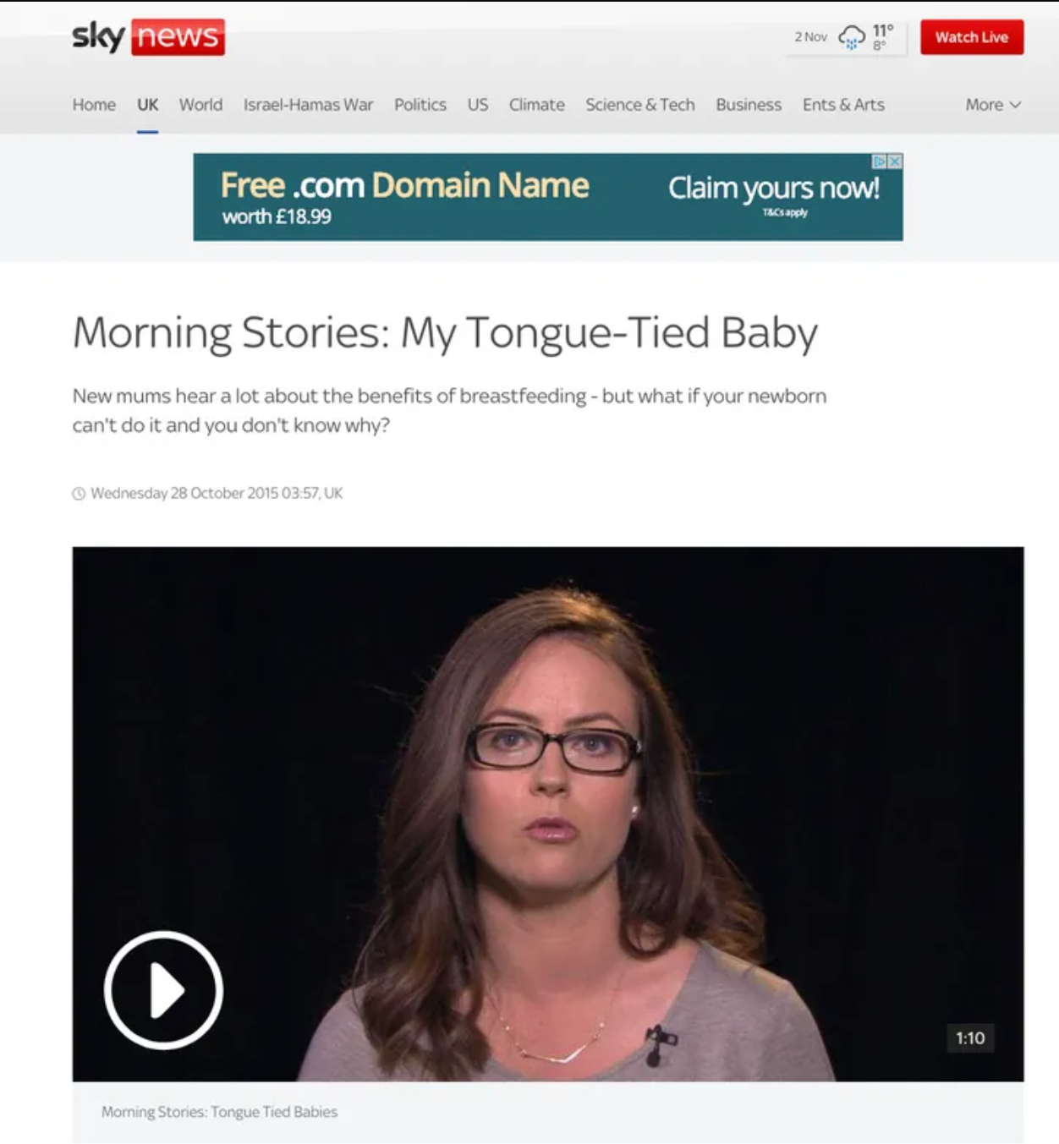Expand the More navigation menu

pyautogui.click(x=993, y=105)
